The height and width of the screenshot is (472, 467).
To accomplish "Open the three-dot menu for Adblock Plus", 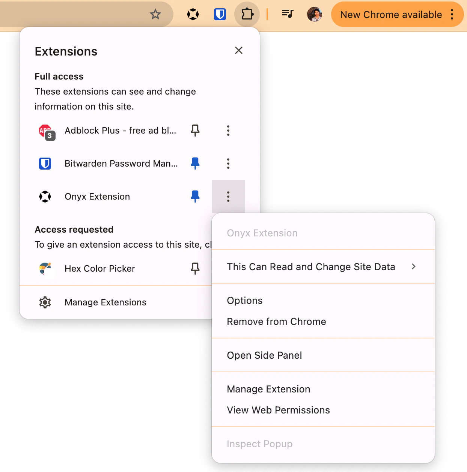I will coord(228,131).
